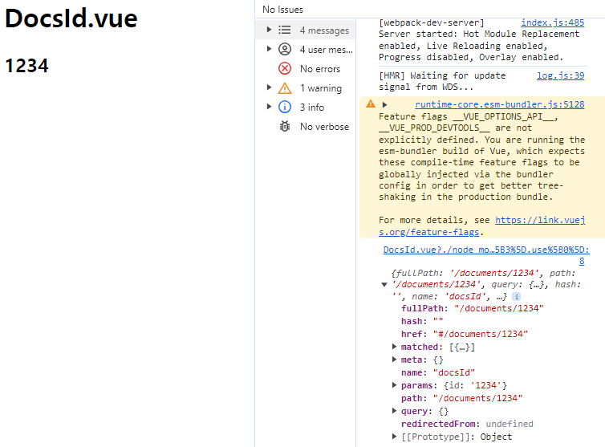Click the redirectedFrom undefined property
This screenshot has width=605, height=447.
coord(467,424)
